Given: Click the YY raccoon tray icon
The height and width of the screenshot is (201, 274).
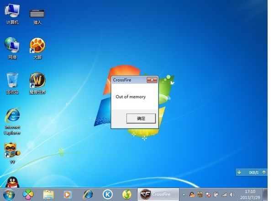Looking at the screenshot, I should point(200,195).
